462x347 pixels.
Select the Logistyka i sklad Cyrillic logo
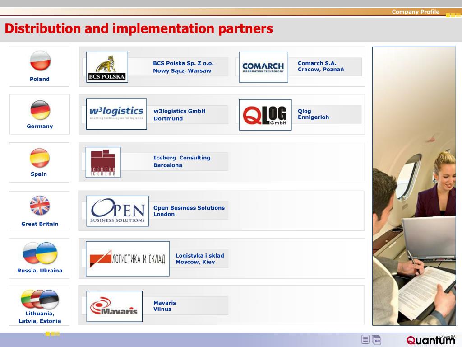tap(128, 259)
